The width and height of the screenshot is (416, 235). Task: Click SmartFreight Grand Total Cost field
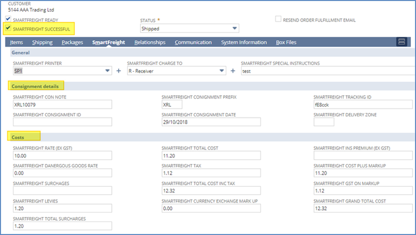point(363,209)
